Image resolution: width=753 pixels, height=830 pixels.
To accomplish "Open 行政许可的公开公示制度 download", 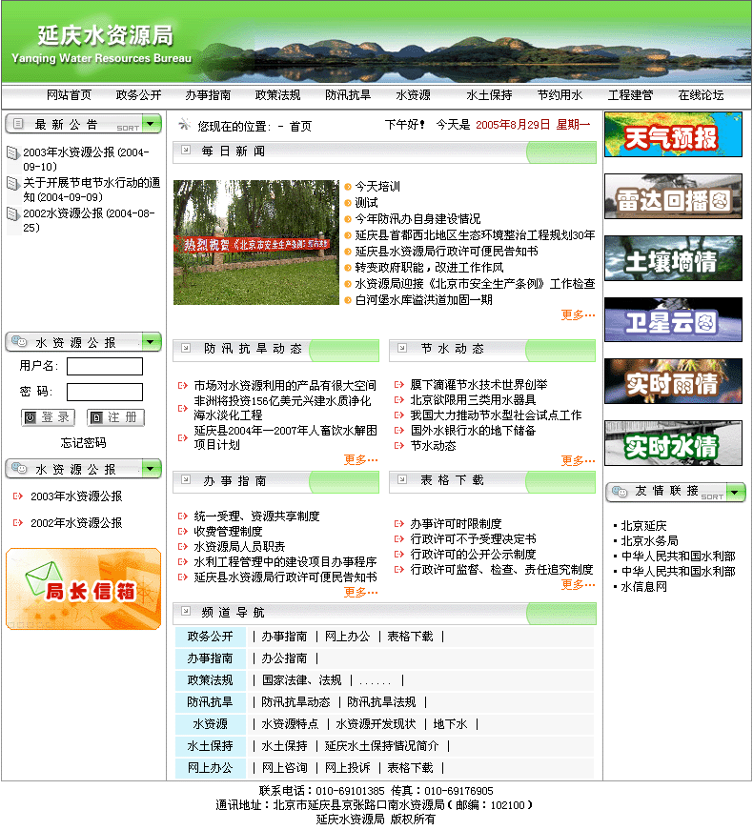I will [x=474, y=555].
